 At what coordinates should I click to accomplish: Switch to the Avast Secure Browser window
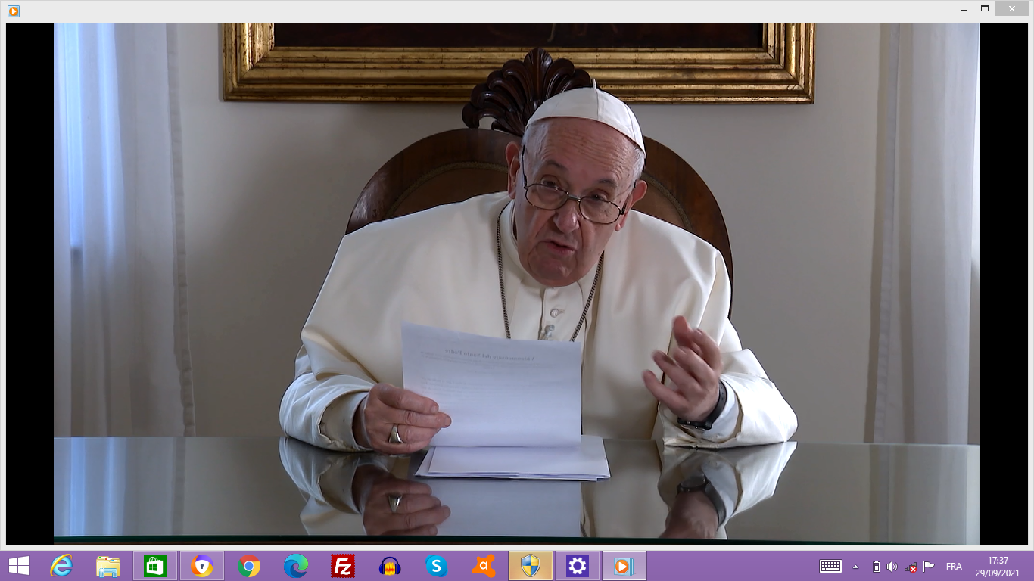pyautogui.click(x=202, y=566)
